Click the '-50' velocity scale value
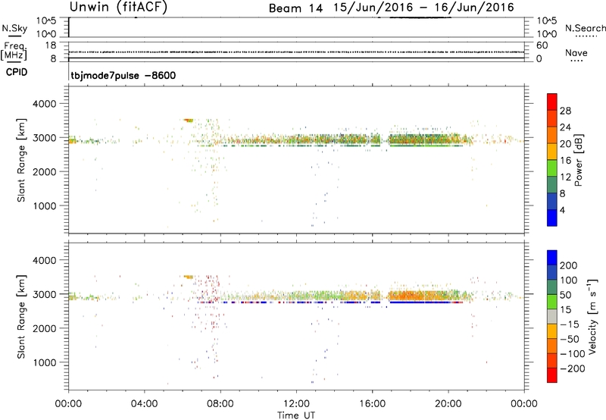606x420 pixels. pyautogui.click(x=570, y=339)
